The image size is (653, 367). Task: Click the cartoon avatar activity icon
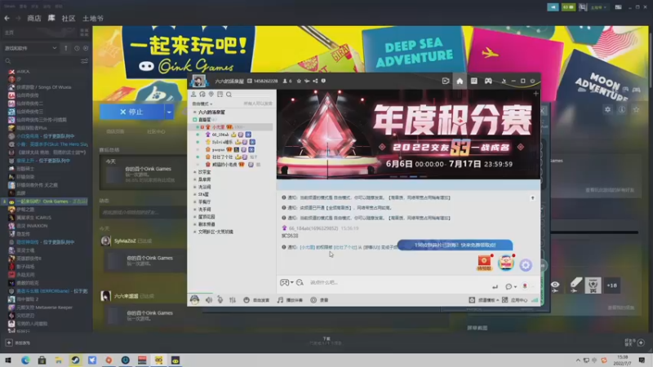tap(505, 263)
